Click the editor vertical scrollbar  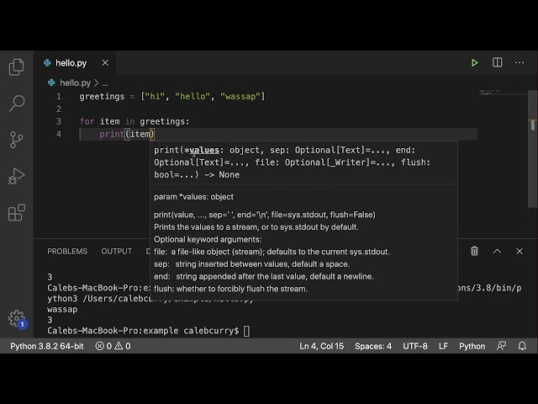pyautogui.click(x=532, y=148)
